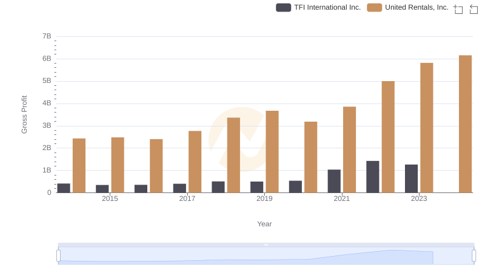
Task: Click TFI International bar for 2016
Action: (141, 189)
